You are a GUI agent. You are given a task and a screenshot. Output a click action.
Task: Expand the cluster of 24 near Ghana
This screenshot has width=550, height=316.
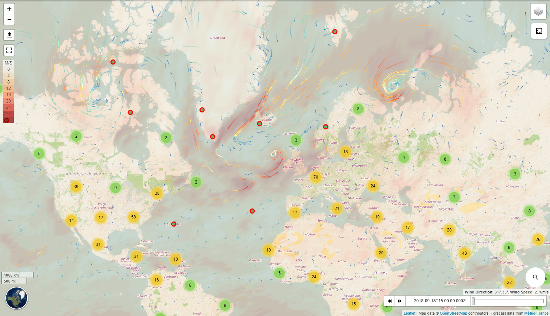click(314, 277)
